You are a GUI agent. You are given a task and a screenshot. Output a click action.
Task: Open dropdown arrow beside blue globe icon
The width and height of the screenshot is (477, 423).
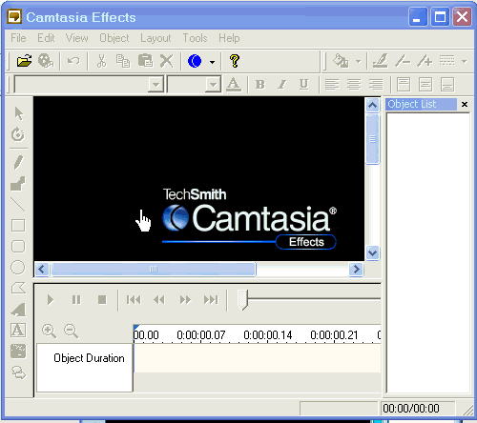(212, 62)
